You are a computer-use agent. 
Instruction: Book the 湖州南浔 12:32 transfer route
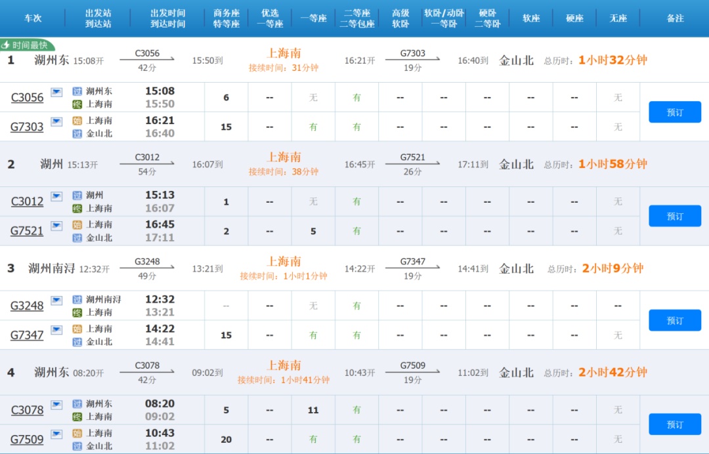click(674, 320)
